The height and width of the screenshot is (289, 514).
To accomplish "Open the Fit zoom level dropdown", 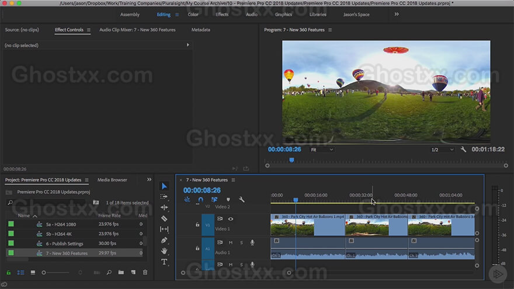I will point(322,149).
